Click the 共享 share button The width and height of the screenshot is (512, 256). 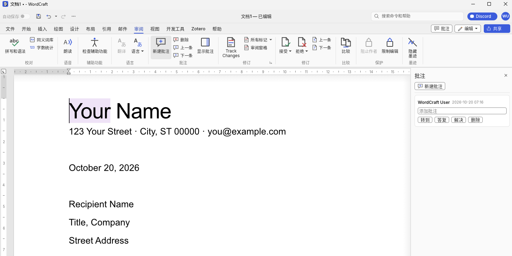pyautogui.click(x=497, y=29)
